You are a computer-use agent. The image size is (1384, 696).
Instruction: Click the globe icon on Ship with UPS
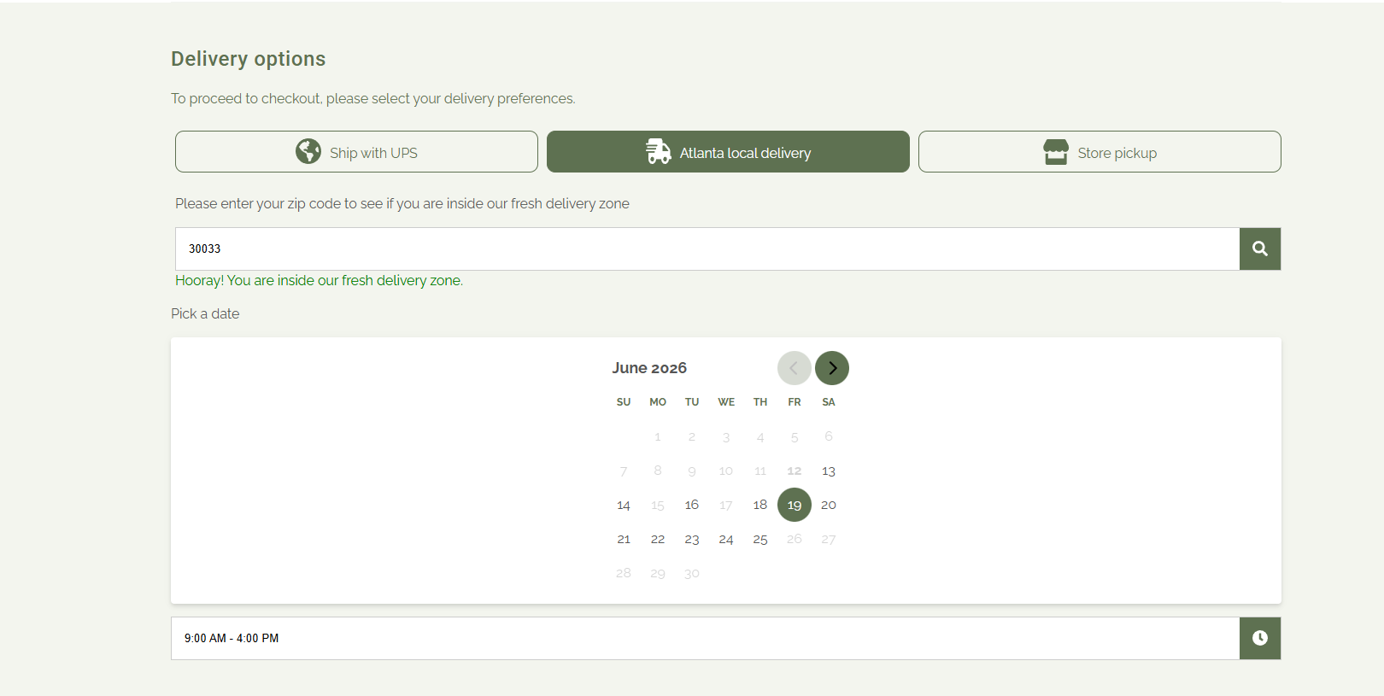pos(308,151)
